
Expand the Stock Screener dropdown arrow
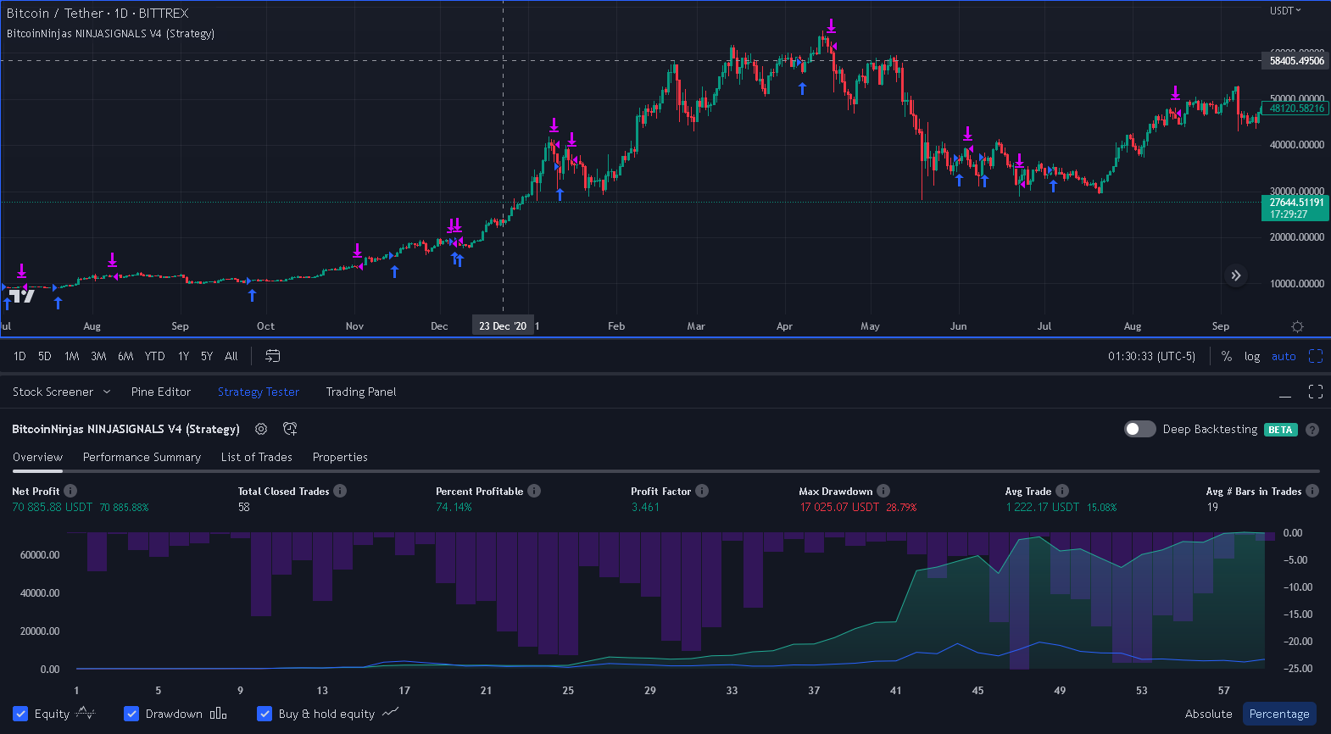(107, 392)
